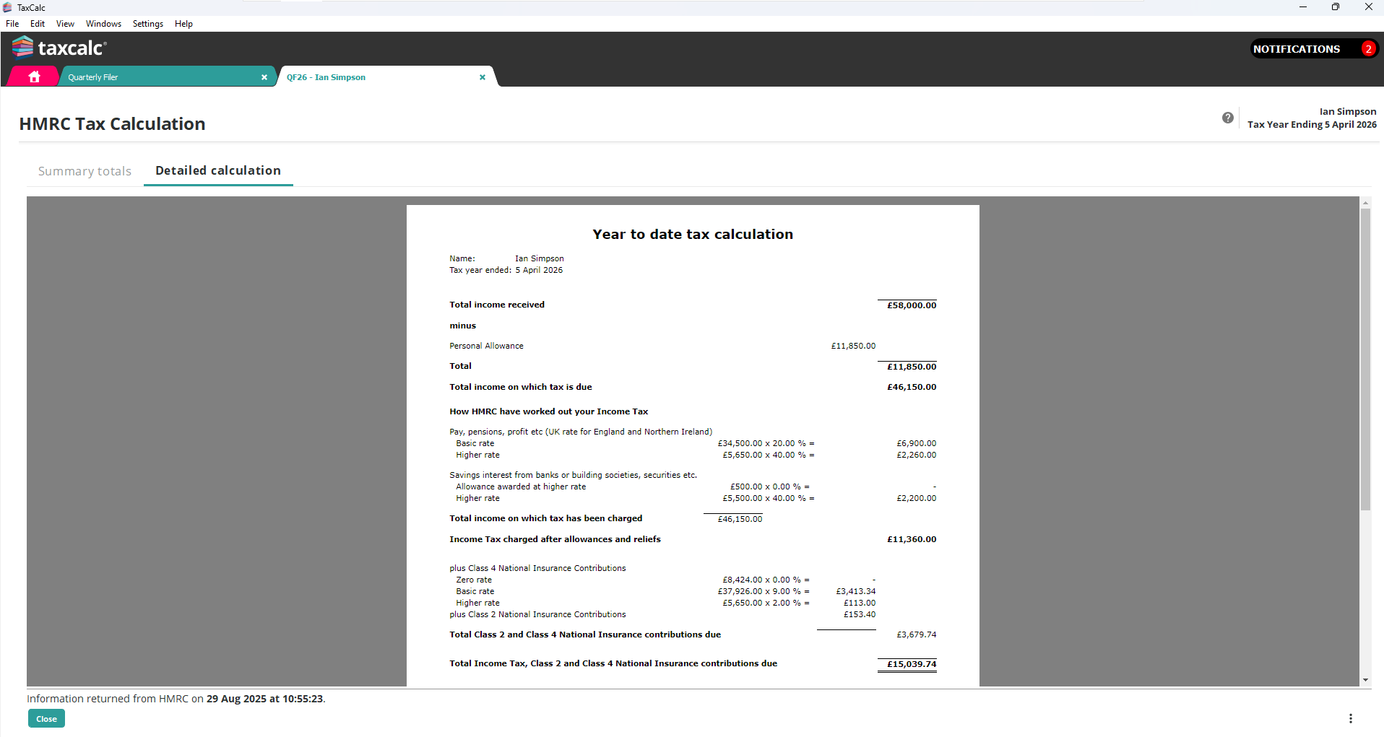1384x737 pixels.
Task: Click the Close button
Action: (x=46, y=719)
